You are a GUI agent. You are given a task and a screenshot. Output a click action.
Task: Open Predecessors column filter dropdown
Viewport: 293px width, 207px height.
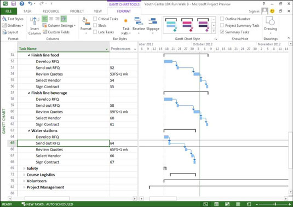[x=135, y=49]
